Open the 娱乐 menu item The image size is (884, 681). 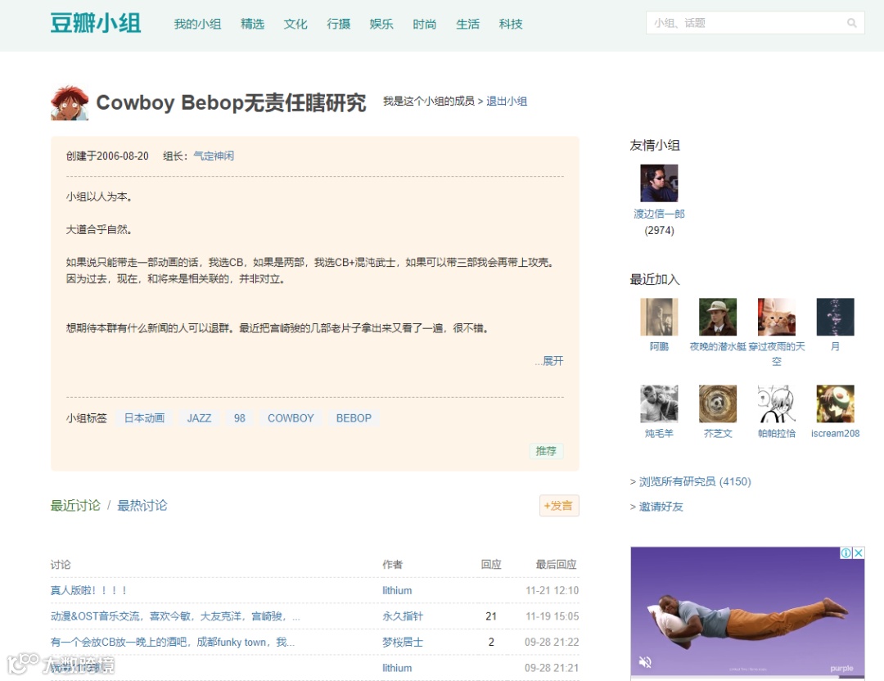pos(381,24)
